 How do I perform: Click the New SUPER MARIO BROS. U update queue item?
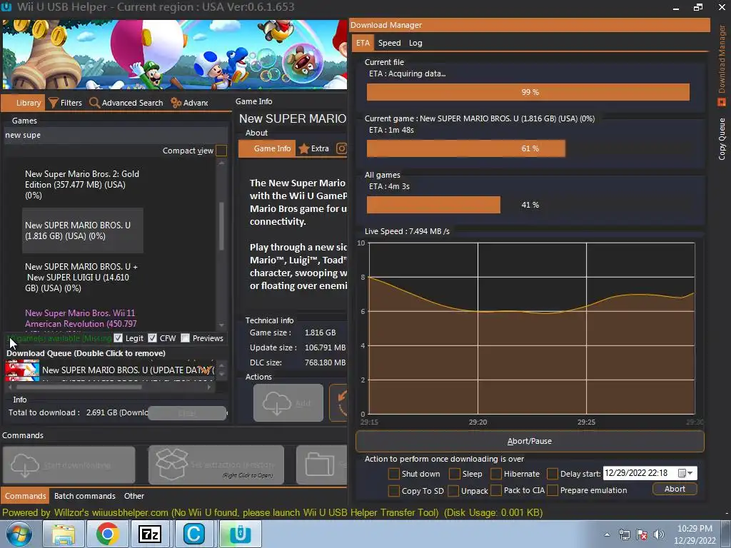click(x=128, y=370)
